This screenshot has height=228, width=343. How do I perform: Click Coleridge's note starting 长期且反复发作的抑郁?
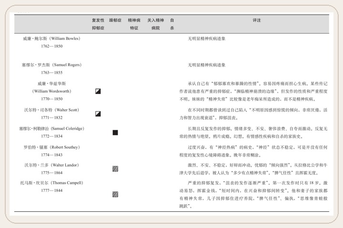tap(253, 133)
